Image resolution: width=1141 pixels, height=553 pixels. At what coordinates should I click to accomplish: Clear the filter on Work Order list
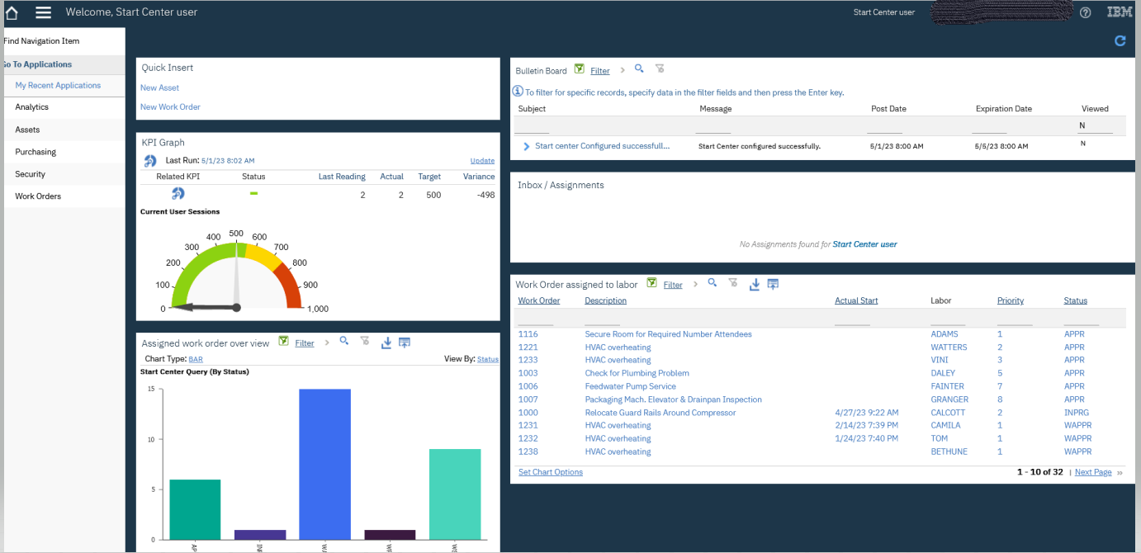click(x=732, y=284)
